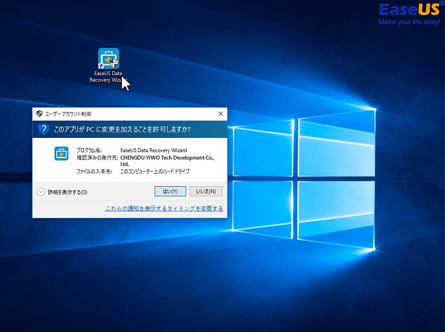Click the EaseUS program icon in the dialog
This screenshot has height=332, width=445.
tap(61, 154)
